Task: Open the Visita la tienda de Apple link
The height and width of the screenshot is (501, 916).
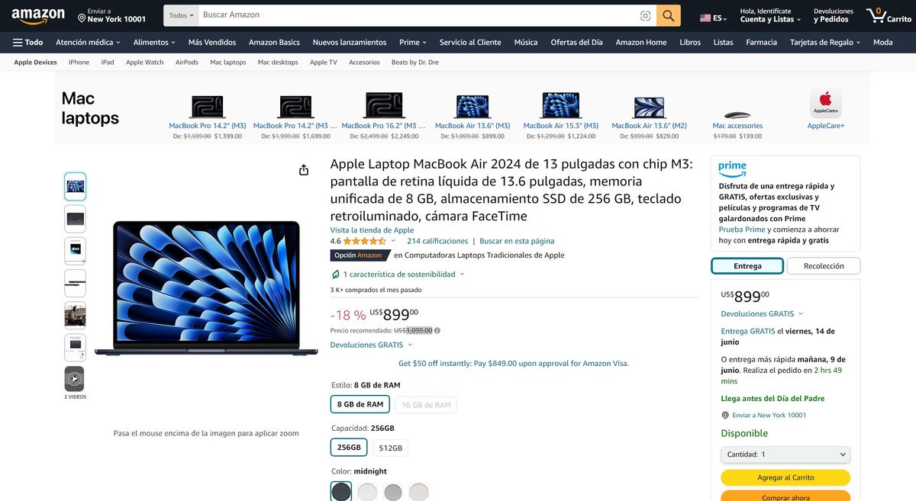Action: 372,230
